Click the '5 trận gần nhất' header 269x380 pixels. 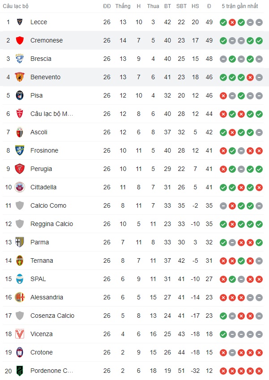[241, 6]
